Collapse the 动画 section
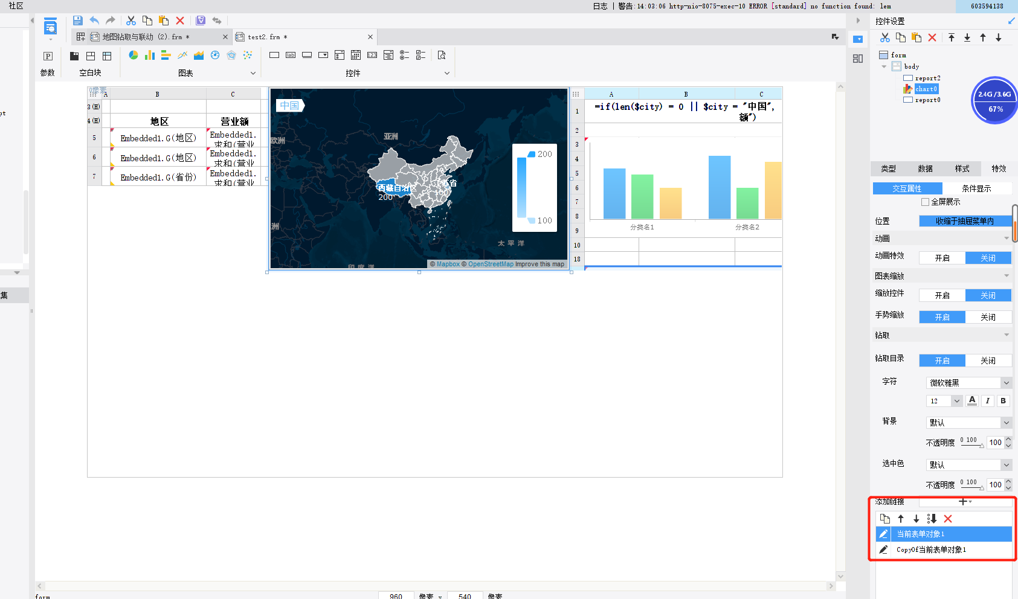Image resolution: width=1018 pixels, height=599 pixels. tap(1007, 239)
